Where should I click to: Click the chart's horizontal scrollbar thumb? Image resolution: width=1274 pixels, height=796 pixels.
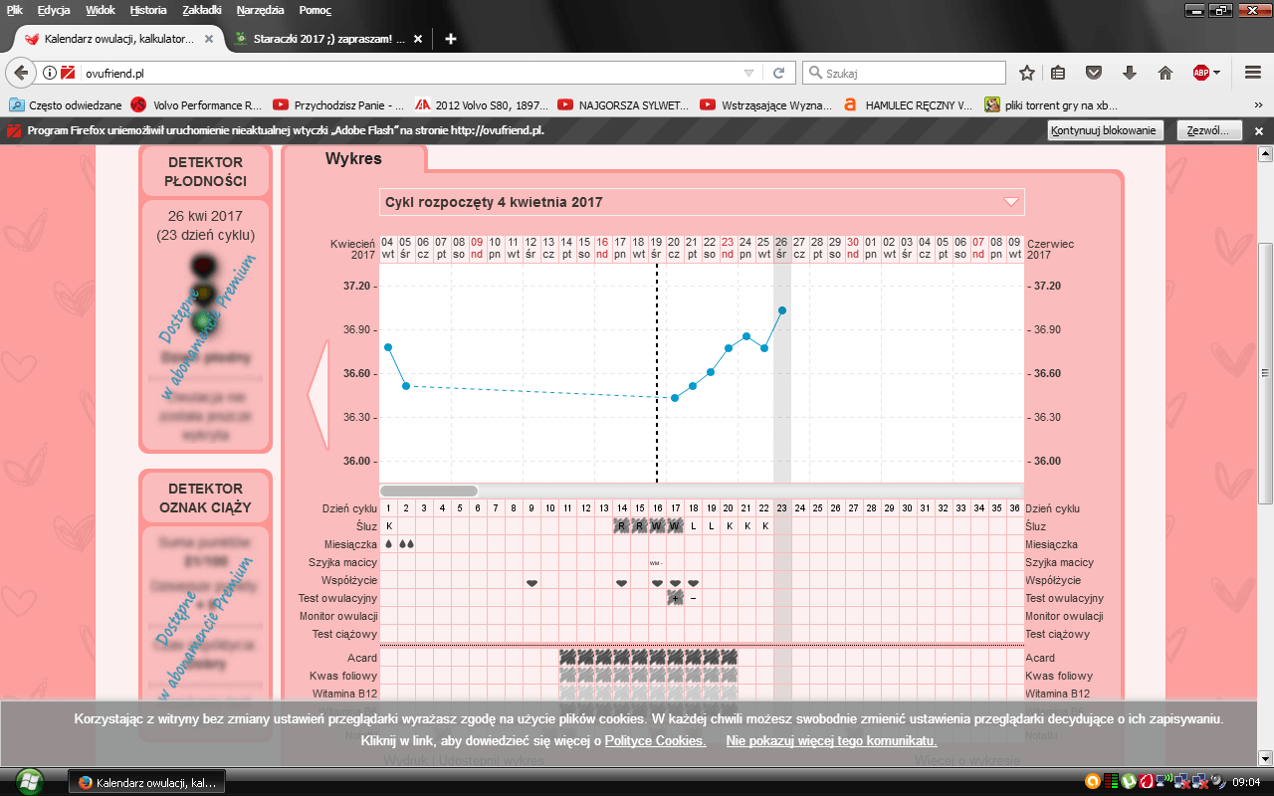click(x=429, y=491)
